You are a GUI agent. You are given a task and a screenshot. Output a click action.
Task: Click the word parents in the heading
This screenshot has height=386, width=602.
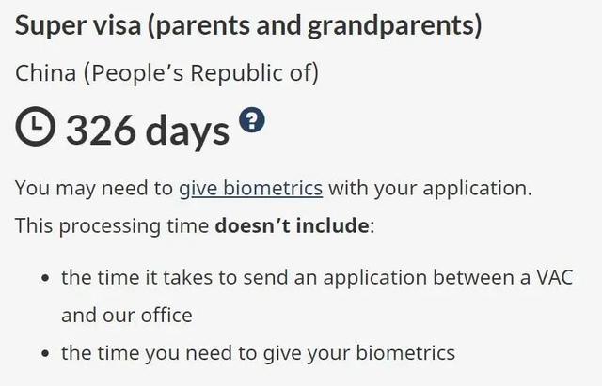coord(203,24)
